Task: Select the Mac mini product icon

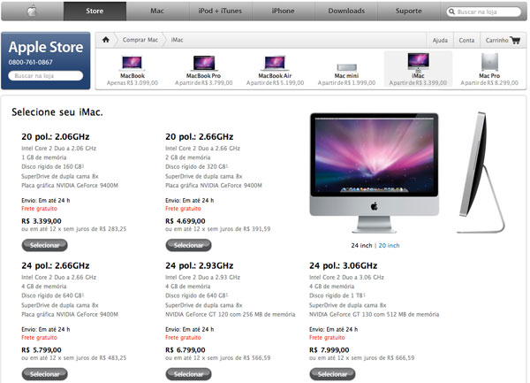Action: [347, 67]
